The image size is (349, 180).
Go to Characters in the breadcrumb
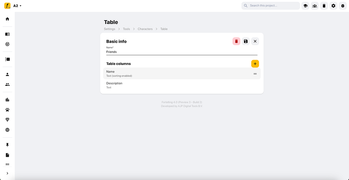(145, 29)
